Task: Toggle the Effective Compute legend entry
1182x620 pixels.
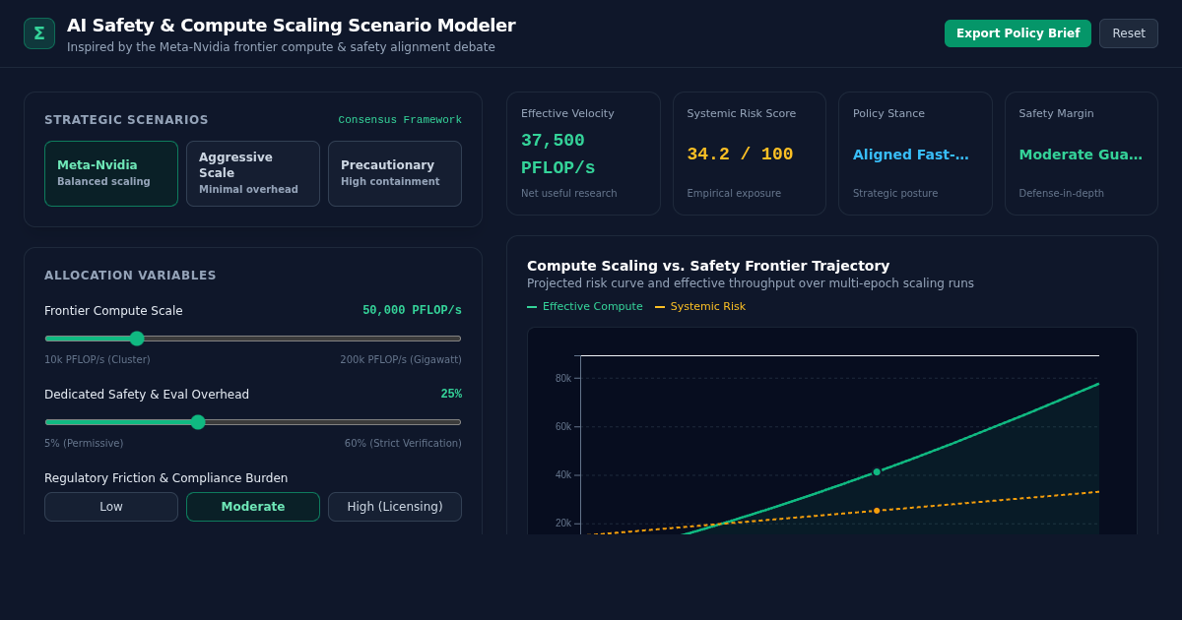Action: tap(585, 306)
